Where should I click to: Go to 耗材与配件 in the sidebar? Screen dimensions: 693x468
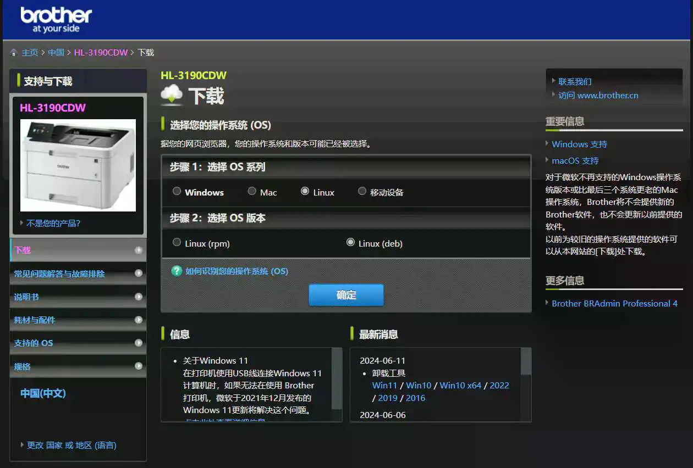[78, 320]
